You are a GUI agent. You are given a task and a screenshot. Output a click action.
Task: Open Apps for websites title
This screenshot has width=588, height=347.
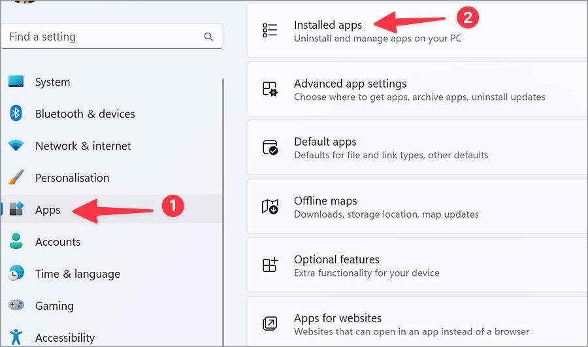pos(338,318)
